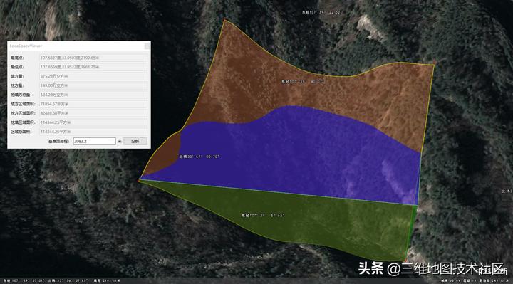Click the 基准面高程 input showing 2083.2
This screenshot has width=513, height=284.
[x=94, y=141]
